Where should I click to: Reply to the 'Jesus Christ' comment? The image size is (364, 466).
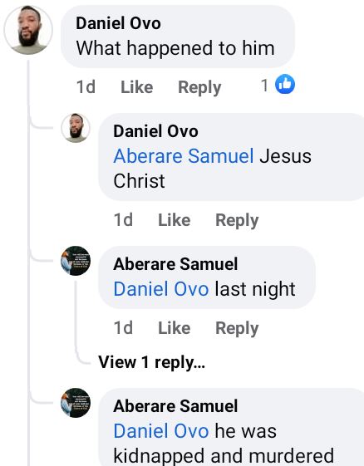coord(237,220)
